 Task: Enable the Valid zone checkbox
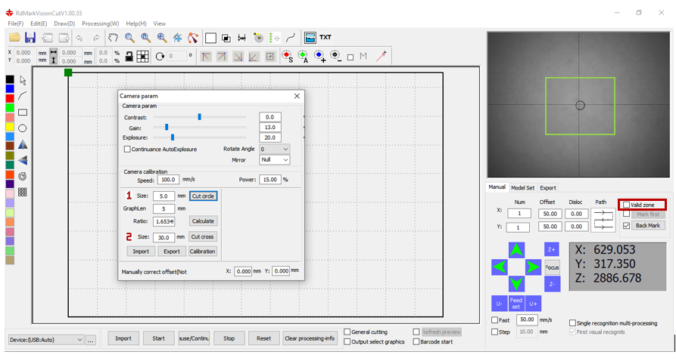[626, 205]
